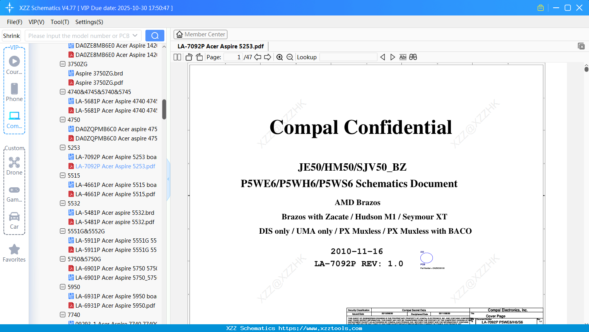589x332 pixels.
Task: Select the LA-7092P Acer Aspire 5253.pdf tab
Action: pyautogui.click(x=220, y=46)
